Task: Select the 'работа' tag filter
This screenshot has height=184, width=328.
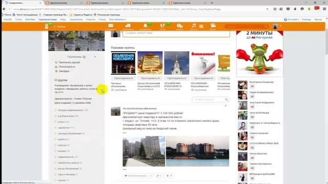Action: [61, 140]
